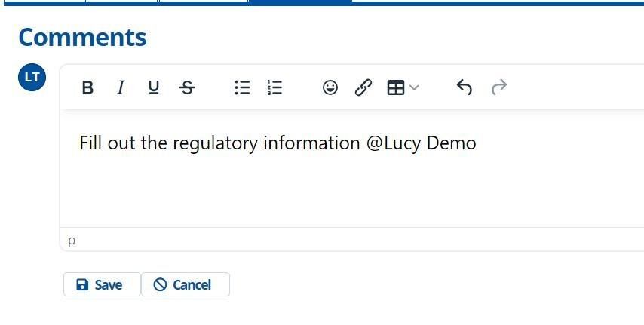
Task: Save the comment
Action: pos(102,284)
